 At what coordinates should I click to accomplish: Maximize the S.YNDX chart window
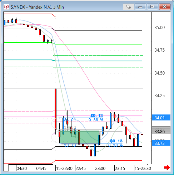(x=152, y=7)
